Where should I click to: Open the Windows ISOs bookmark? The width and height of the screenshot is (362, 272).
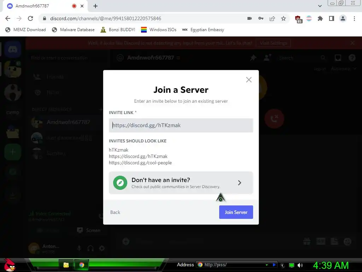(159, 30)
